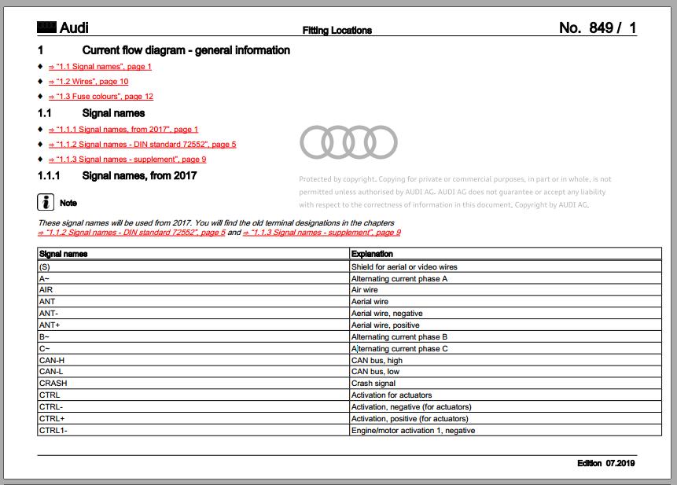Select 'Engine/motor activation 1, negative' cell
677x485 pixels.
point(506,430)
